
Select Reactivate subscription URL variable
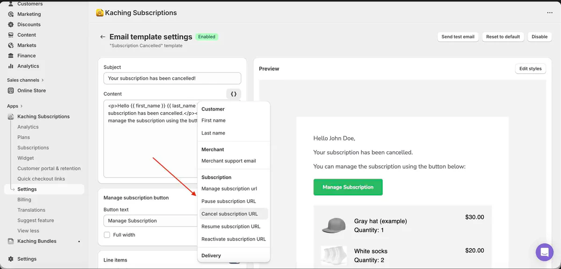234,239
